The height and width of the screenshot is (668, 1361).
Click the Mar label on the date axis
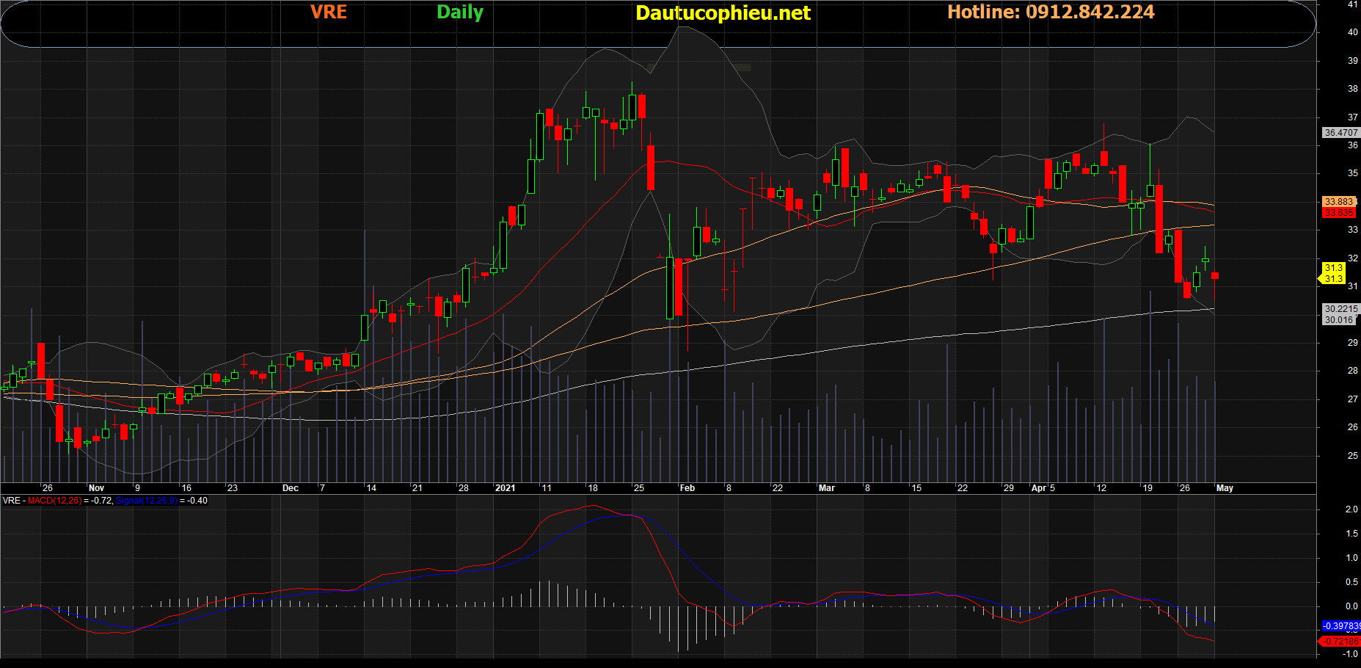pos(827,488)
